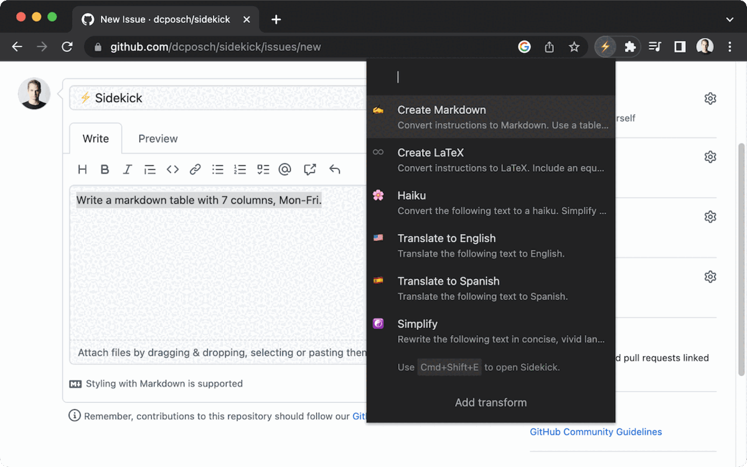The height and width of the screenshot is (467, 747).
Task: Open the Milestone gear settings
Action: 710,276
